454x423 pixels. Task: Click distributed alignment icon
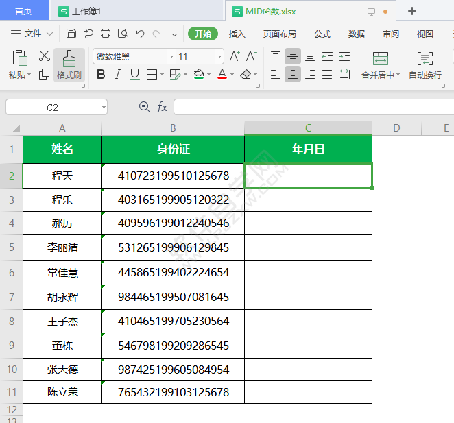click(344, 75)
